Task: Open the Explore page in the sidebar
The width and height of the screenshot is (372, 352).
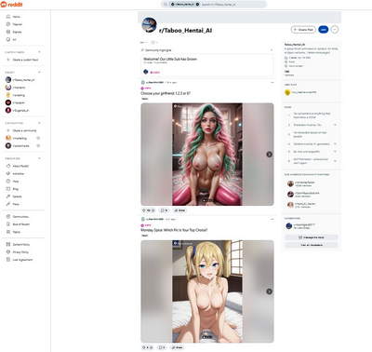Action: [14, 32]
